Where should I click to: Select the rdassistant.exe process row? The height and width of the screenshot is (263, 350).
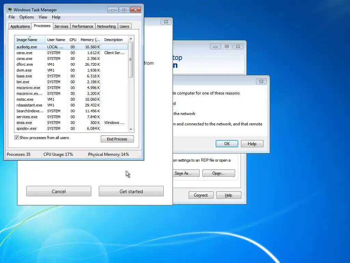(71, 105)
